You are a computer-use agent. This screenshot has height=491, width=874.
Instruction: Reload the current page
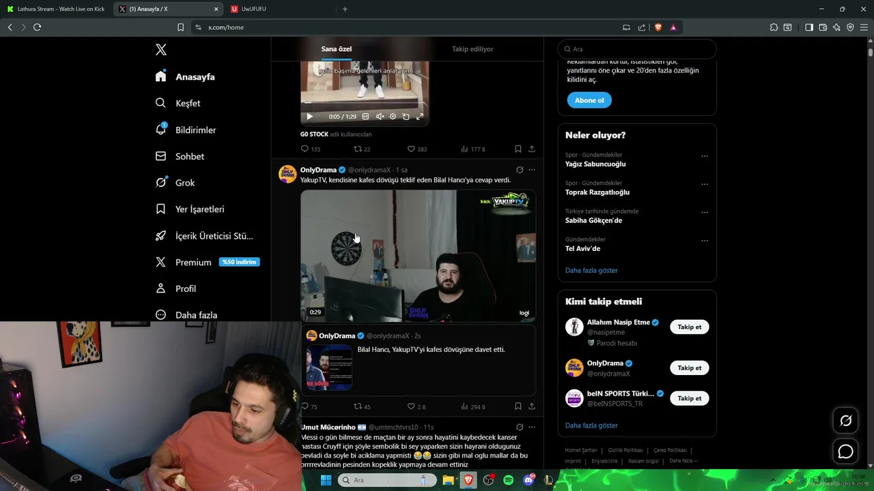[x=37, y=27]
